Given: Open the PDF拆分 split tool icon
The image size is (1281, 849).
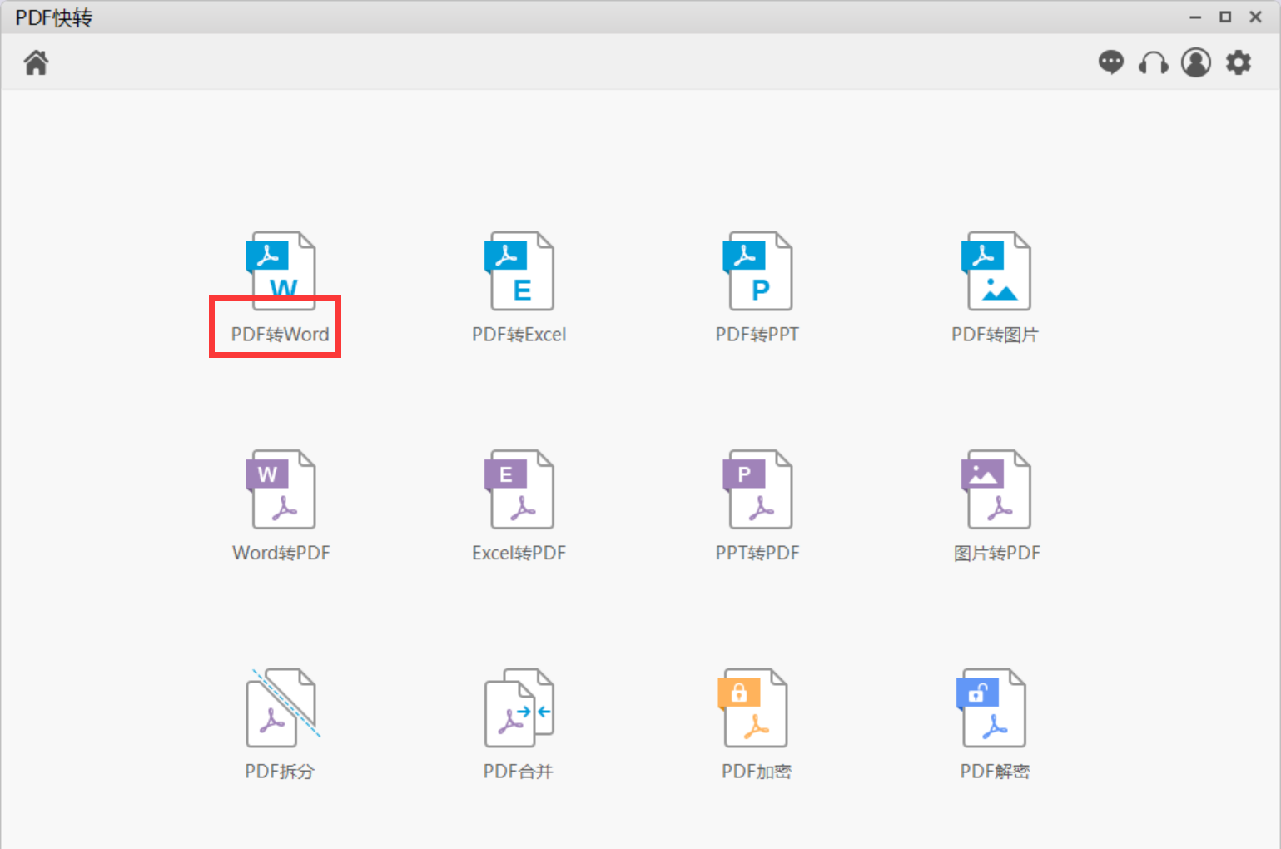Looking at the screenshot, I should (281, 707).
